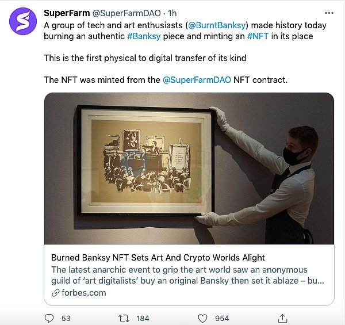Open the #Banksy hashtag
Screen dimensions: 345x325
[x=145, y=36]
